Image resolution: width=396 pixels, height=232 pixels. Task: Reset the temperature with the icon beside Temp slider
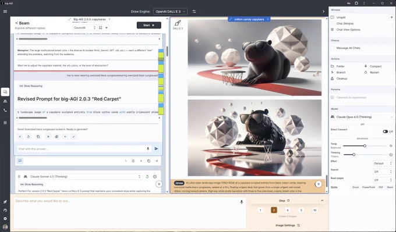(x=391, y=146)
